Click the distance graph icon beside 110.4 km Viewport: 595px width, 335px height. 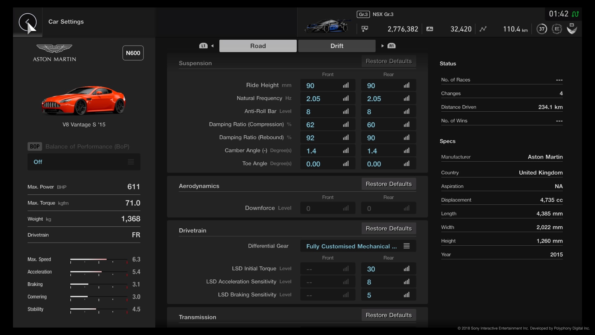point(483,29)
